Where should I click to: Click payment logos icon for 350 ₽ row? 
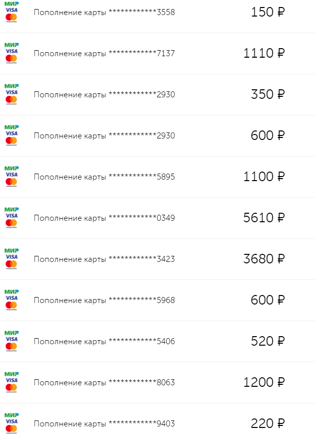point(11,94)
